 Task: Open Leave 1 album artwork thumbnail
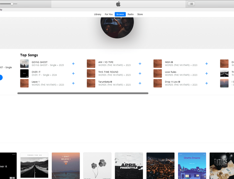click(24, 83)
